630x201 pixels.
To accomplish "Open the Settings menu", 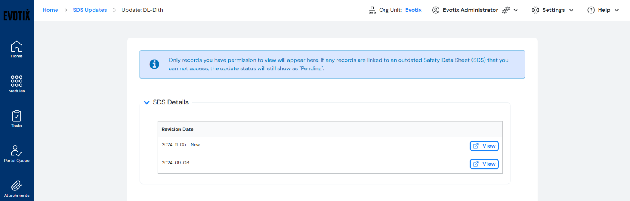I will (x=553, y=10).
